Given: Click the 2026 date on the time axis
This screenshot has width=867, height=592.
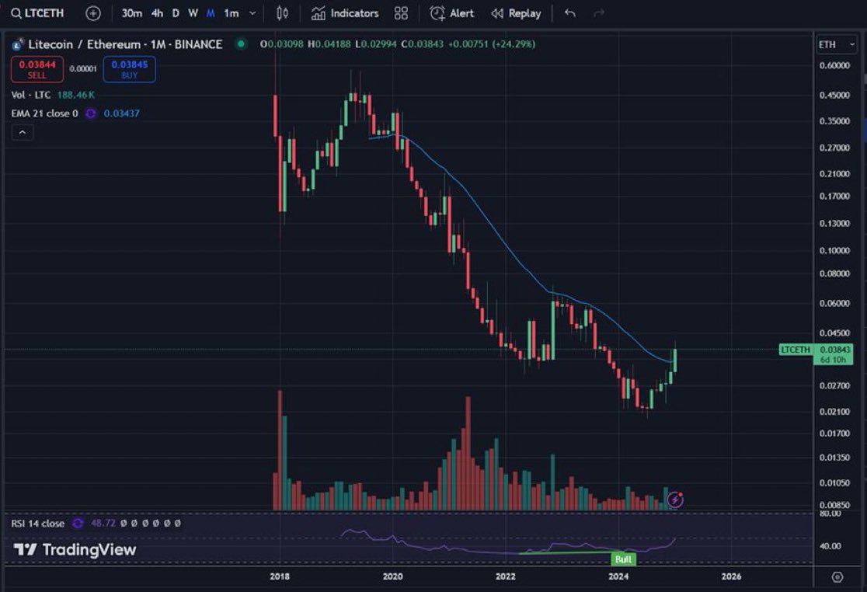Looking at the screenshot, I should point(731,576).
